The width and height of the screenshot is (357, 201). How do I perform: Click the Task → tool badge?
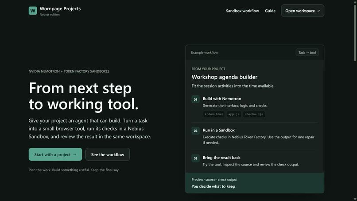[307, 52]
